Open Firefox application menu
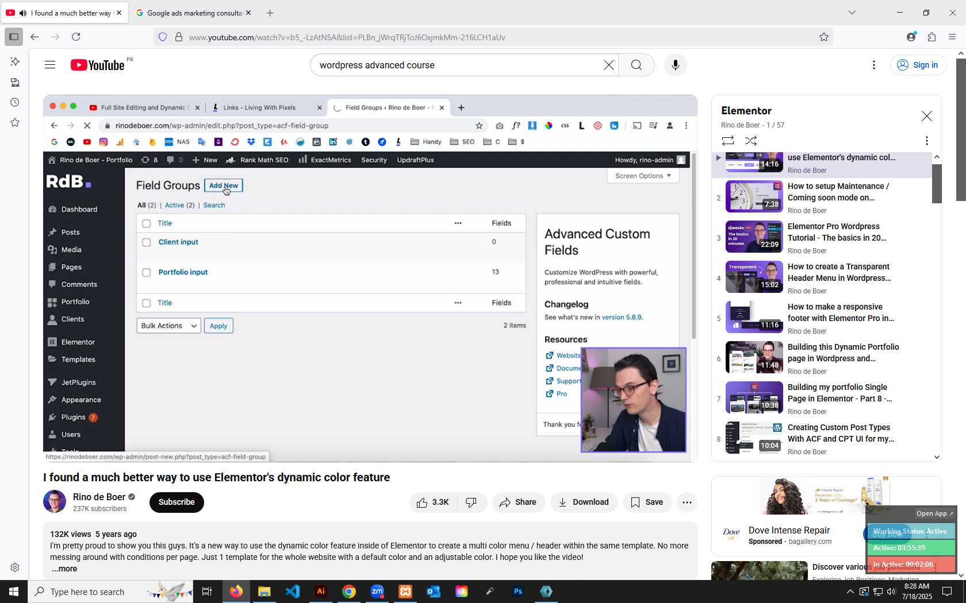This screenshot has height=603, width=966. click(x=952, y=37)
